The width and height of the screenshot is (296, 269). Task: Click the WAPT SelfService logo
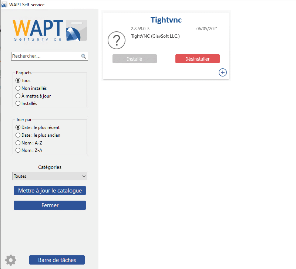pos(50,30)
